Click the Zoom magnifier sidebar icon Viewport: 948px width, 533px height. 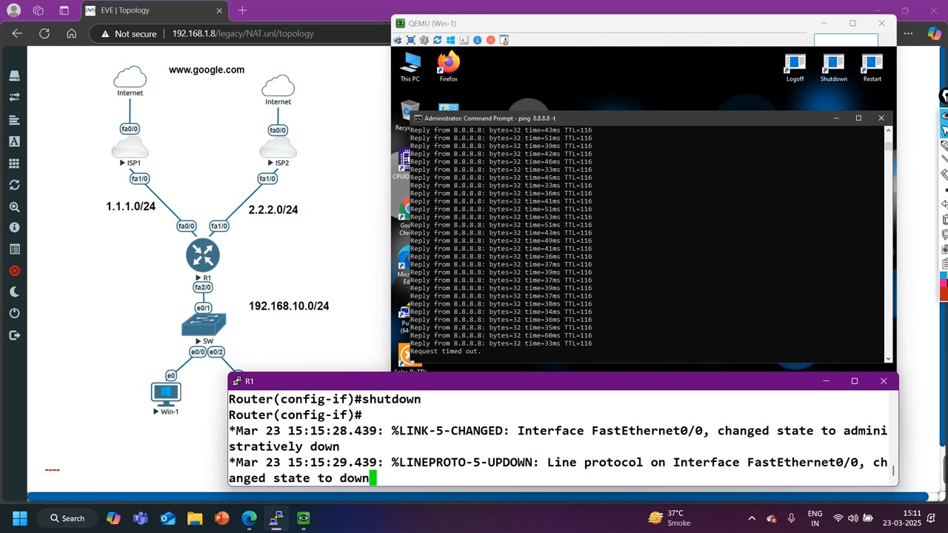(14, 207)
